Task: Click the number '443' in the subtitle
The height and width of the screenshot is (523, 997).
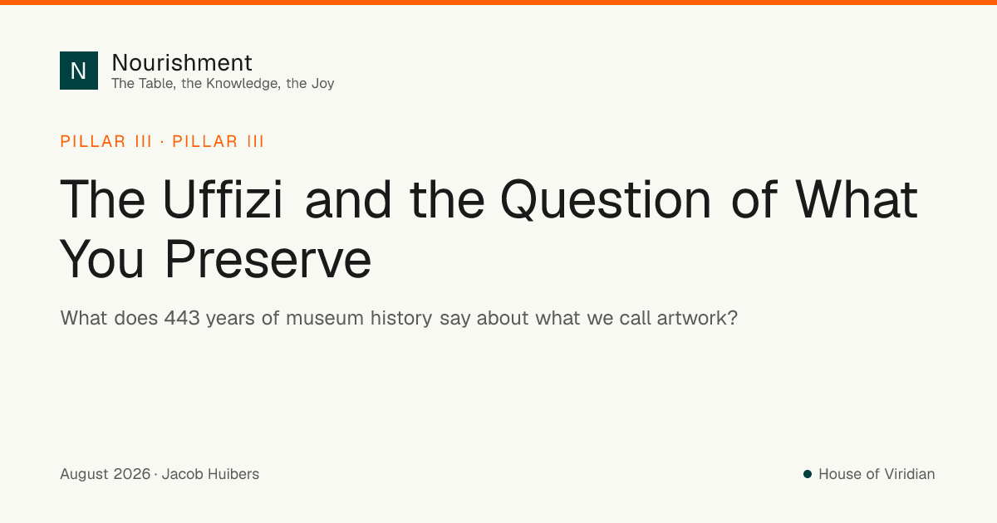Action: (182, 318)
